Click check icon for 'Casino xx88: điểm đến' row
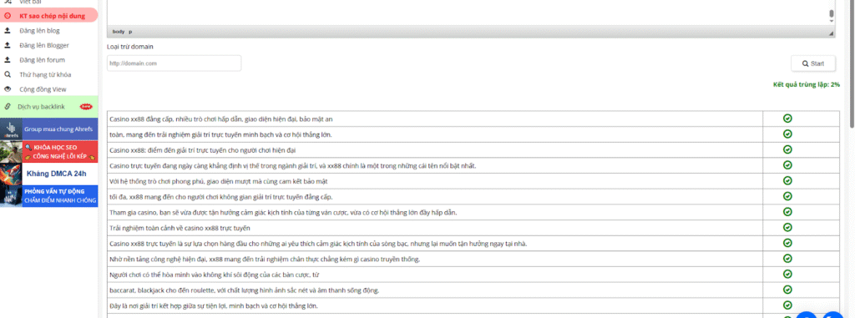Screen dimensions: 855x318 787,149
